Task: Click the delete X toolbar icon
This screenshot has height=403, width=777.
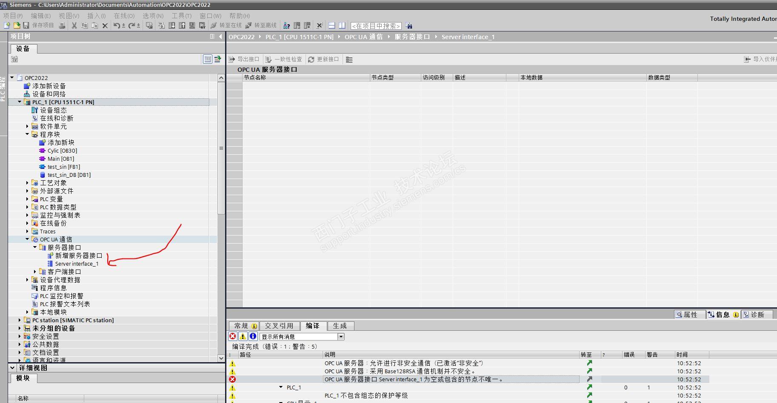Action: pyautogui.click(x=105, y=26)
